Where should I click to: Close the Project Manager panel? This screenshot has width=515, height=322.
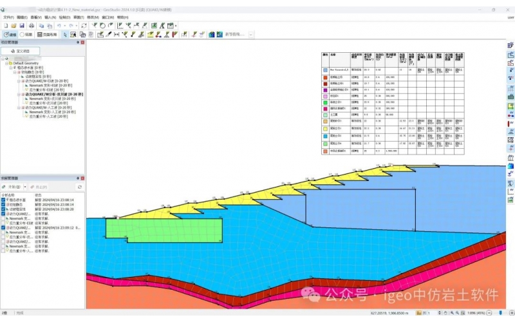(82, 43)
